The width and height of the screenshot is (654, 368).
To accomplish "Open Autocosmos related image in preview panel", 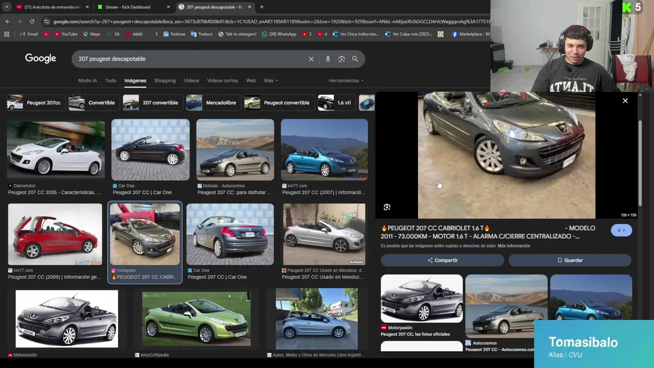I will click(506, 305).
